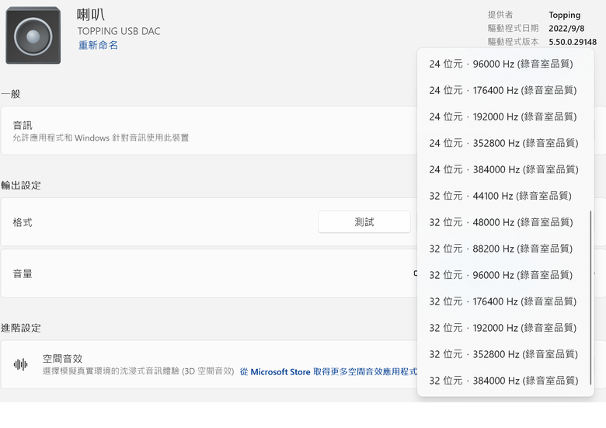
Task: Pick 32 位元 352800 Hz option
Action: pyautogui.click(x=506, y=354)
